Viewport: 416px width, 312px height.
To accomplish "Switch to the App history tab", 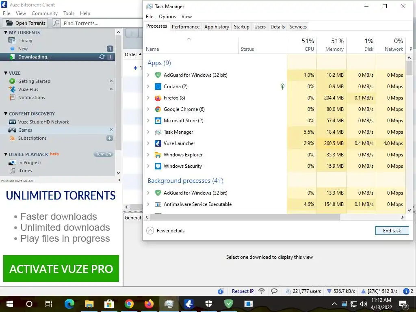I will pyautogui.click(x=217, y=27).
